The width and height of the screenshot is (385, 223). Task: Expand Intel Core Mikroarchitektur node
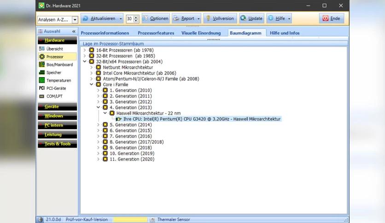point(91,73)
